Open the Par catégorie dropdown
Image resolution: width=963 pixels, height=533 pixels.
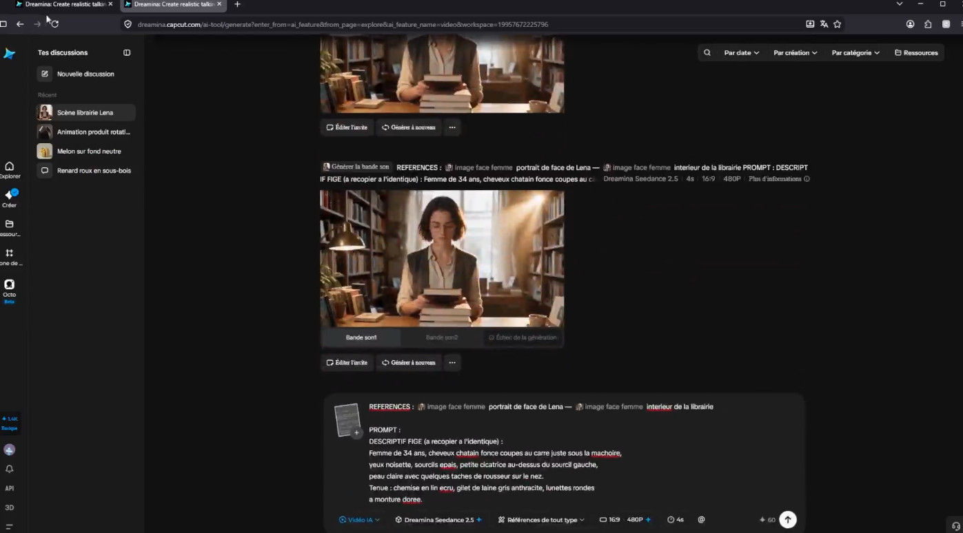pos(855,52)
